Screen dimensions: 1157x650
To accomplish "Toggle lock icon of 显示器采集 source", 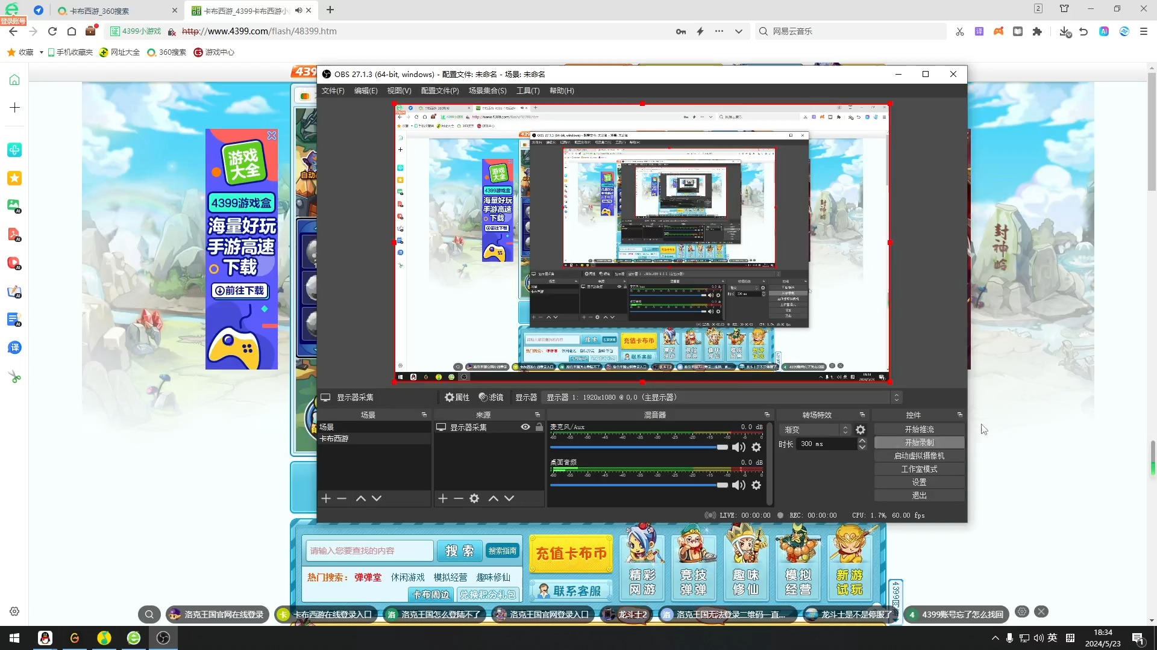I will (x=539, y=427).
